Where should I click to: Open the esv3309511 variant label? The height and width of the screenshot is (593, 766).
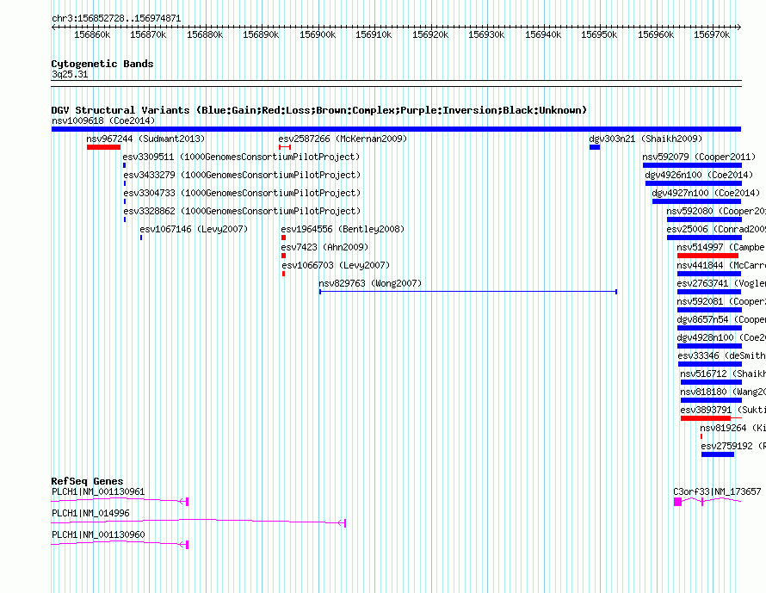coord(148,157)
